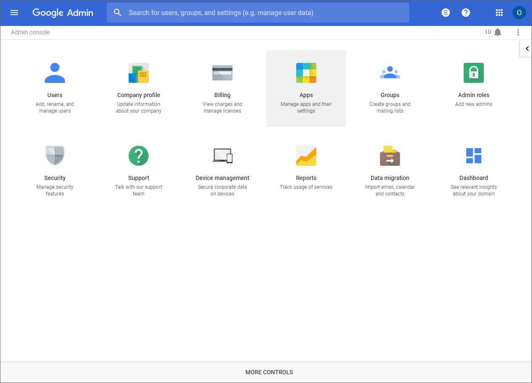This screenshot has width=532, height=383.
Task: Open the Apps colorful grid icon
Action: tap(306, 73)
